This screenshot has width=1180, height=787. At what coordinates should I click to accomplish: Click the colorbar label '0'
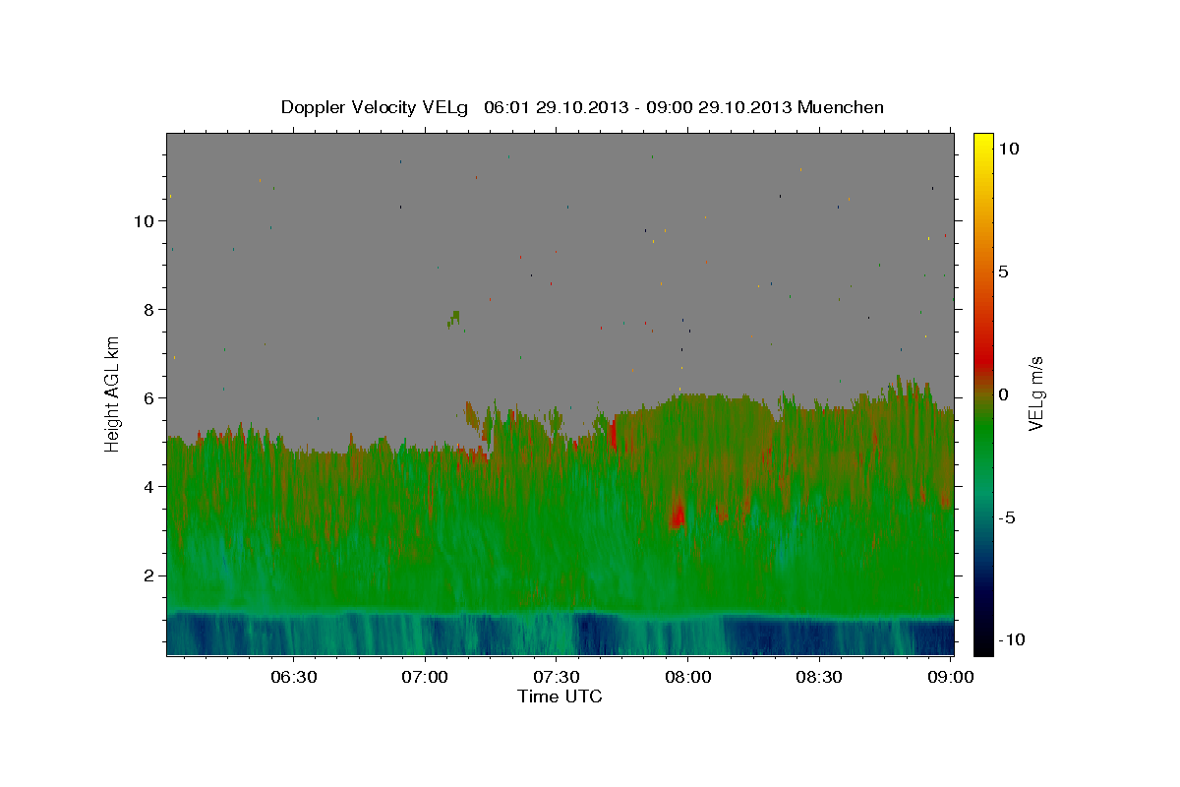pos(1003,394)
